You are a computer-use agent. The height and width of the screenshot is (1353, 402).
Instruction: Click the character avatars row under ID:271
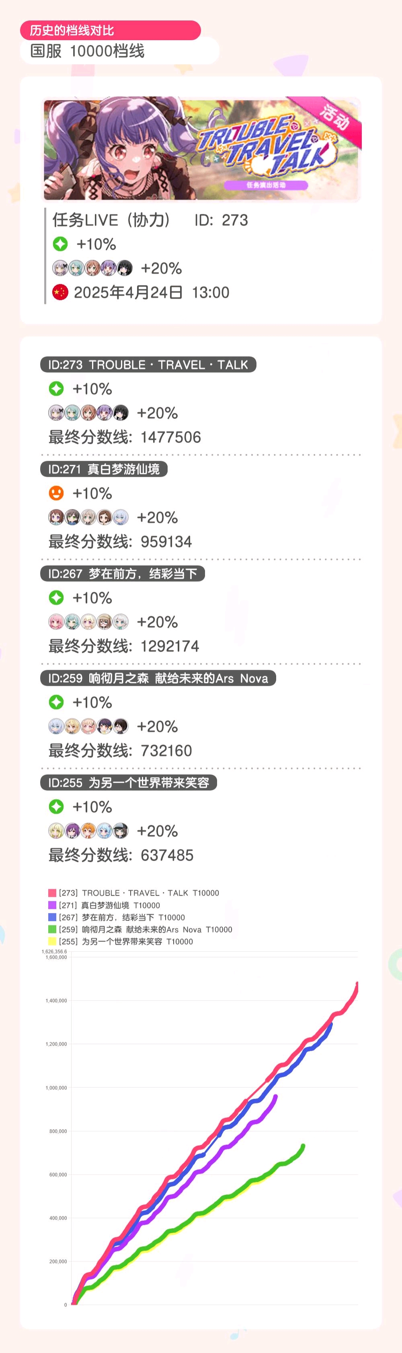click(x=88, y=517)
